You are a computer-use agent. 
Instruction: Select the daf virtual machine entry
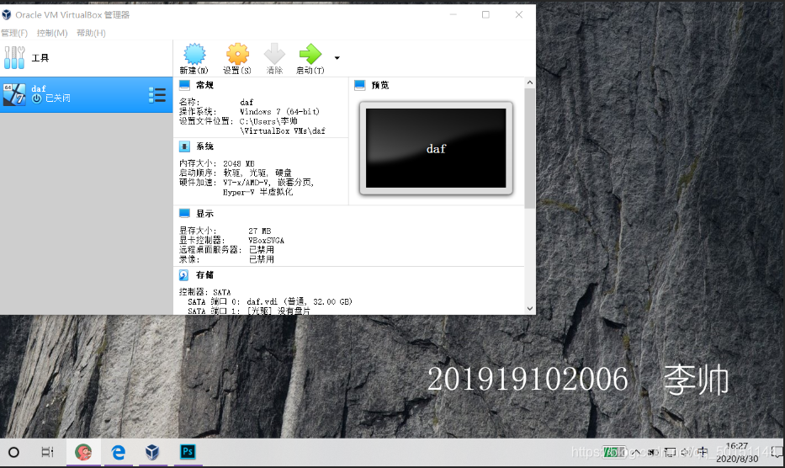[x=86, y=95]
